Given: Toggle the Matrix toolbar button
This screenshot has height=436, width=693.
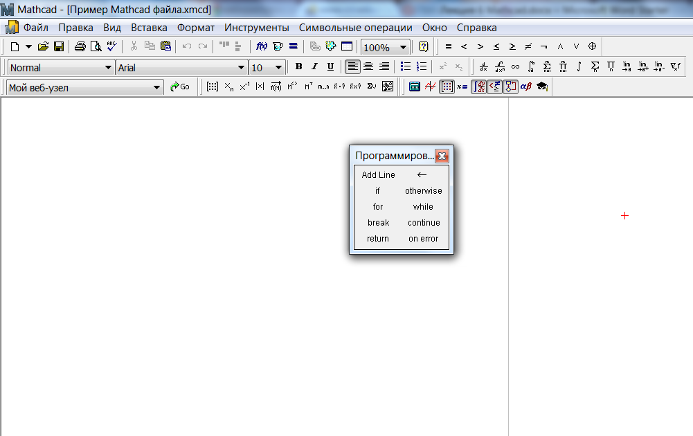Looking at the screenshot, I should pos(447,87).
